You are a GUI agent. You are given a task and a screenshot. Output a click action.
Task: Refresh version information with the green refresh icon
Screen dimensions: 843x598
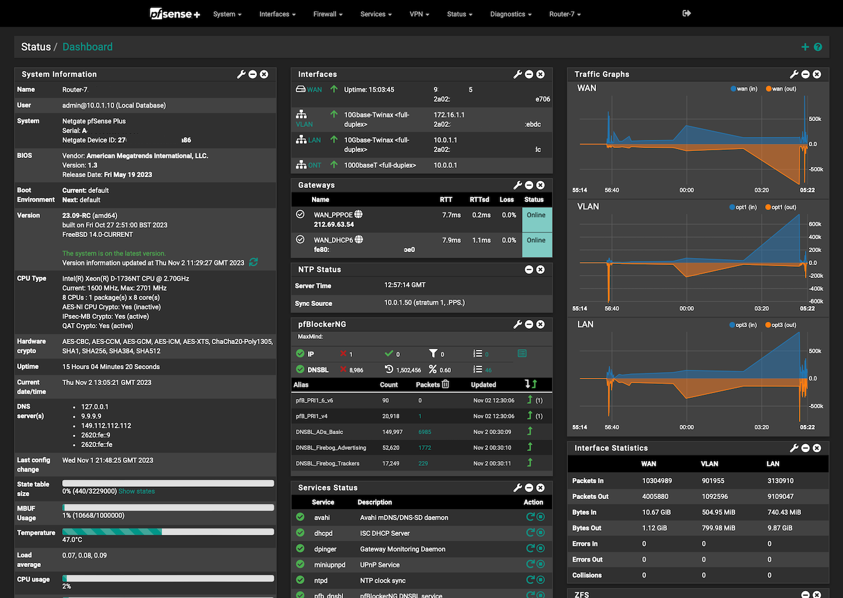(x=253, y=262)
